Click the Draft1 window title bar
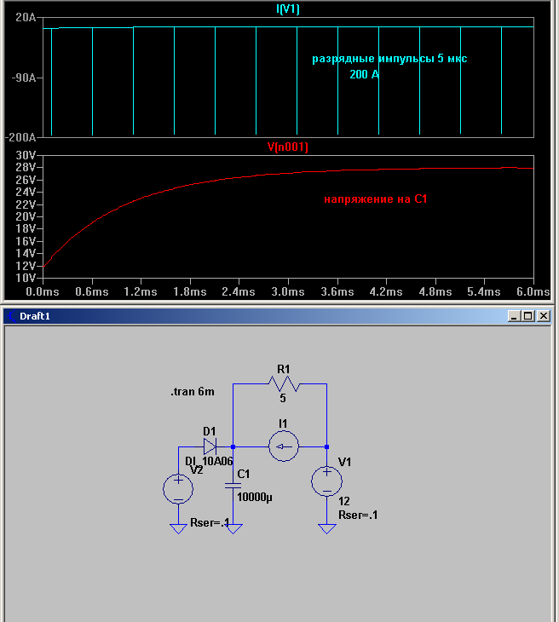 (x=278, y=316)
